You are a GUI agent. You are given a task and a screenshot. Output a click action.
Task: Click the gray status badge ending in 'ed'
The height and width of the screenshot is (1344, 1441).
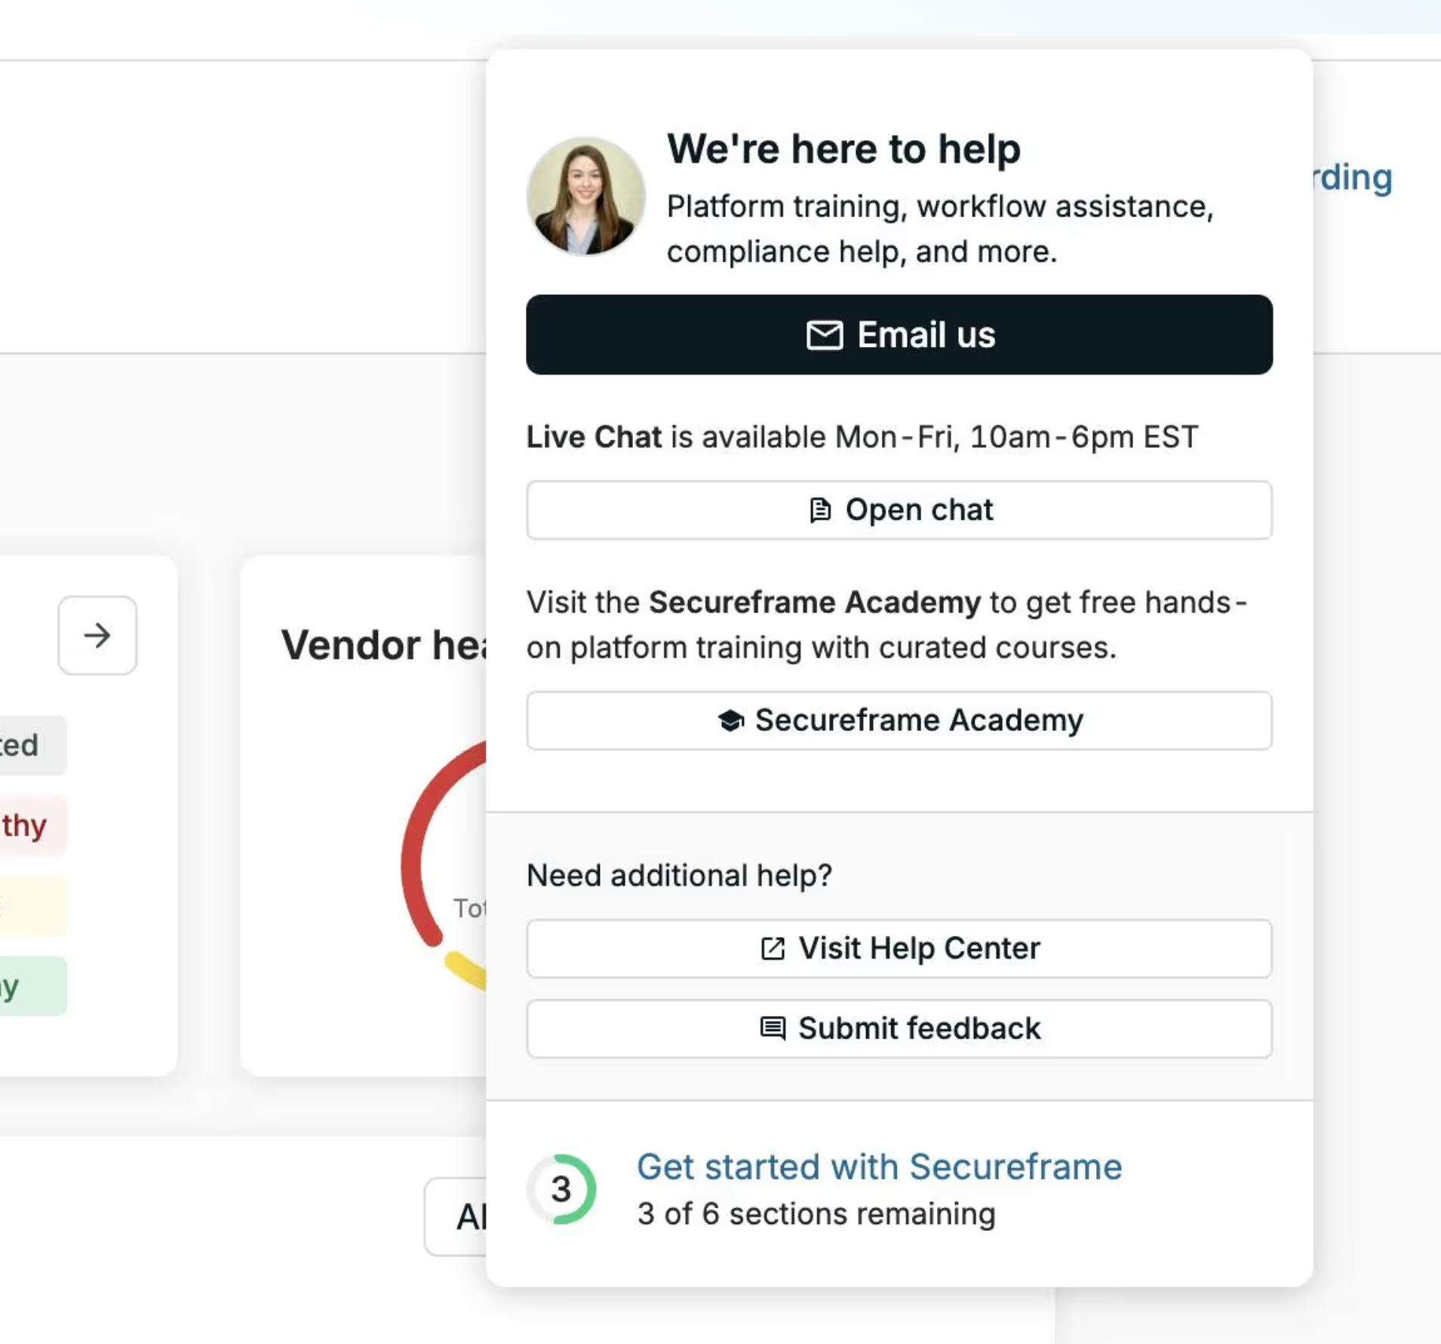(x=32, y=745)
